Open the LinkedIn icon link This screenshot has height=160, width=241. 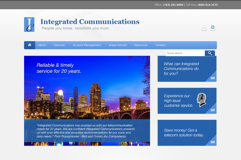[x=212, y=28]
